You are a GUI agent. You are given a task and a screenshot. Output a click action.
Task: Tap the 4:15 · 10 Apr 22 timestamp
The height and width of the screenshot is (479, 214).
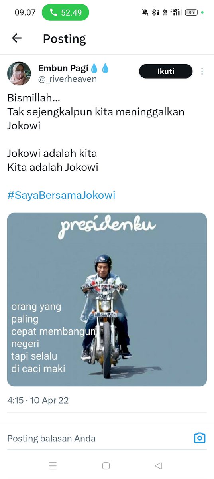(38, 400)
